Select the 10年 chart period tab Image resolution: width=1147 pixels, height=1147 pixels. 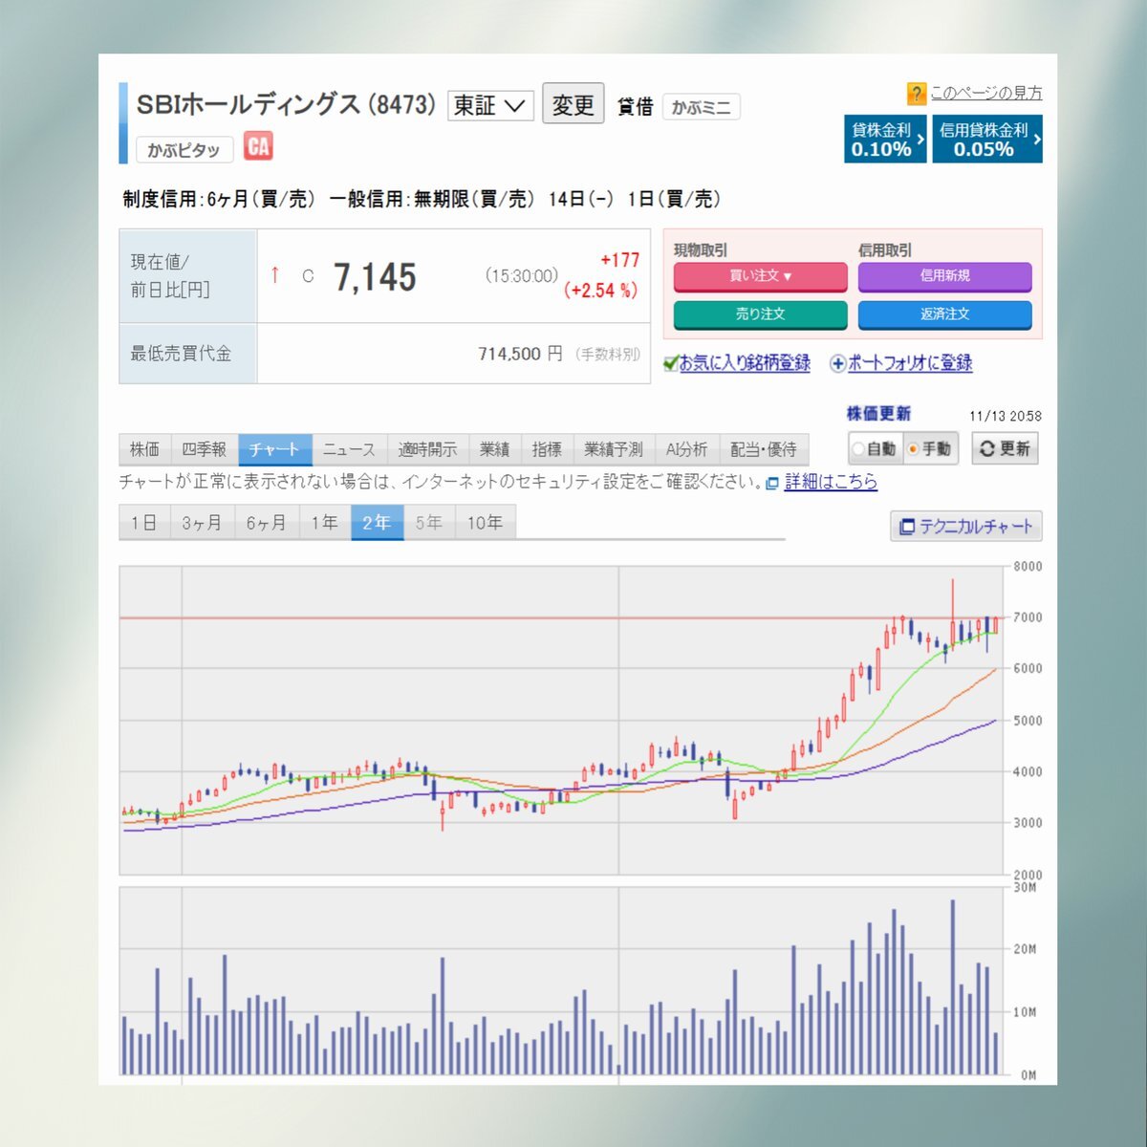point(485,523)
